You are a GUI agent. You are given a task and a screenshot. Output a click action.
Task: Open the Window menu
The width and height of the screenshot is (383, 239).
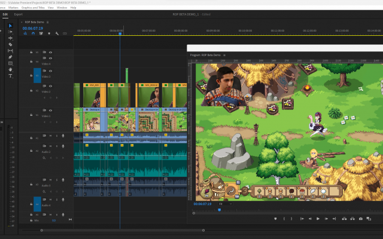point(62,8)
